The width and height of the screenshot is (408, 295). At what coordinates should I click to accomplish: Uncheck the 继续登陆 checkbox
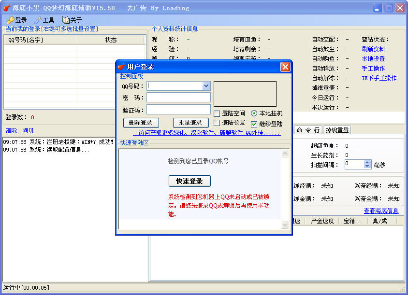pyautogui.click(x=254, y=124)
